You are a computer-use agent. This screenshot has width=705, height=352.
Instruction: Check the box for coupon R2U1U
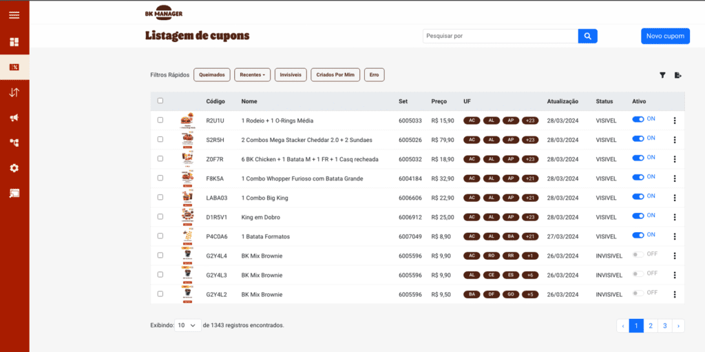point(160,120)
